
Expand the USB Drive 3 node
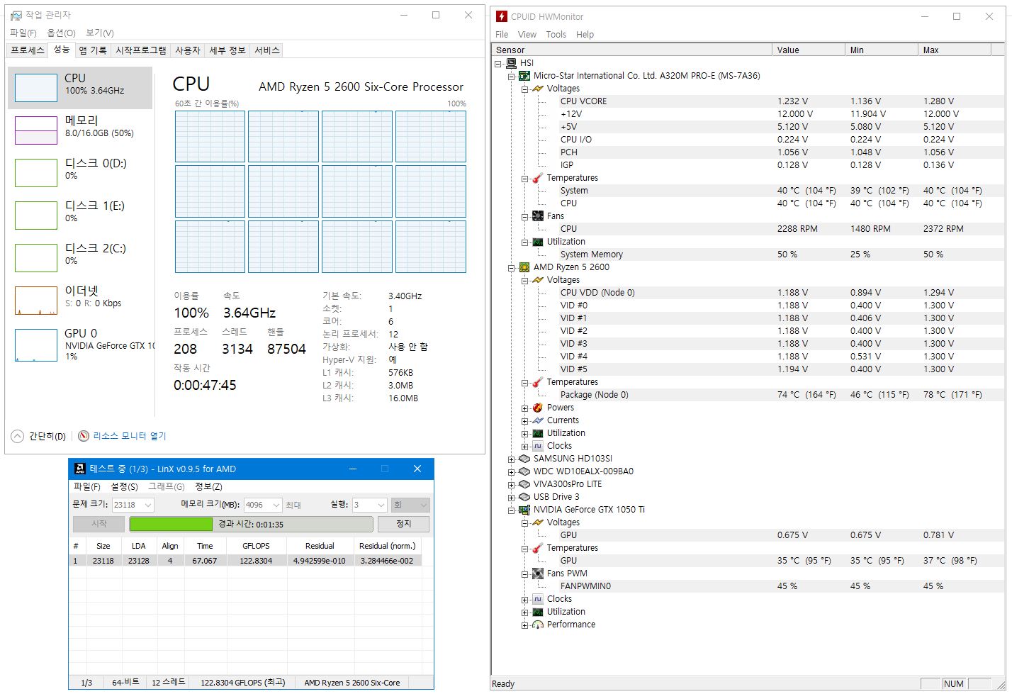[x=511, y=497]
